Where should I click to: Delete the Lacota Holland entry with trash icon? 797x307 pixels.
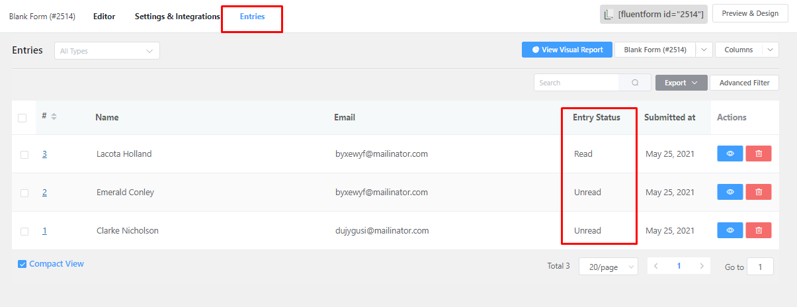(758, 153)
